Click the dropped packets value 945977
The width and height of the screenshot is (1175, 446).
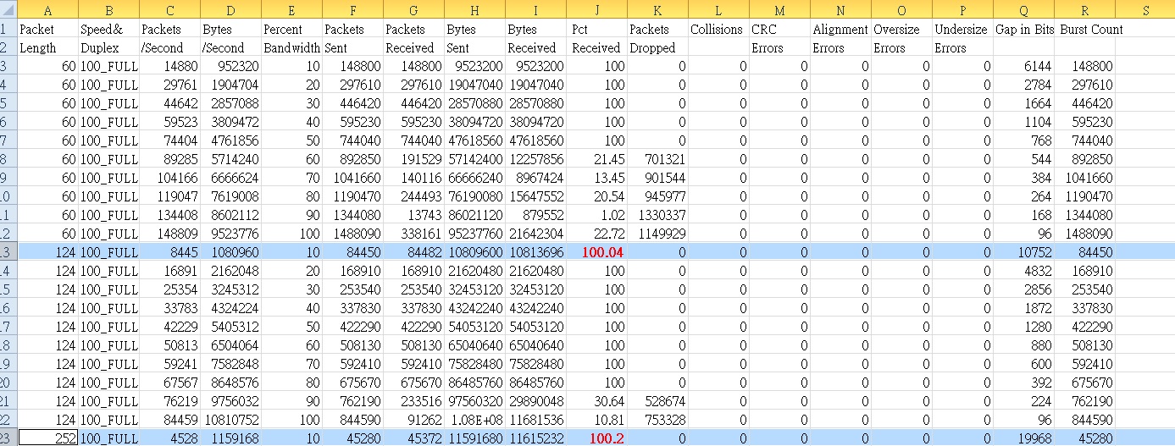[x=657, y=196]
